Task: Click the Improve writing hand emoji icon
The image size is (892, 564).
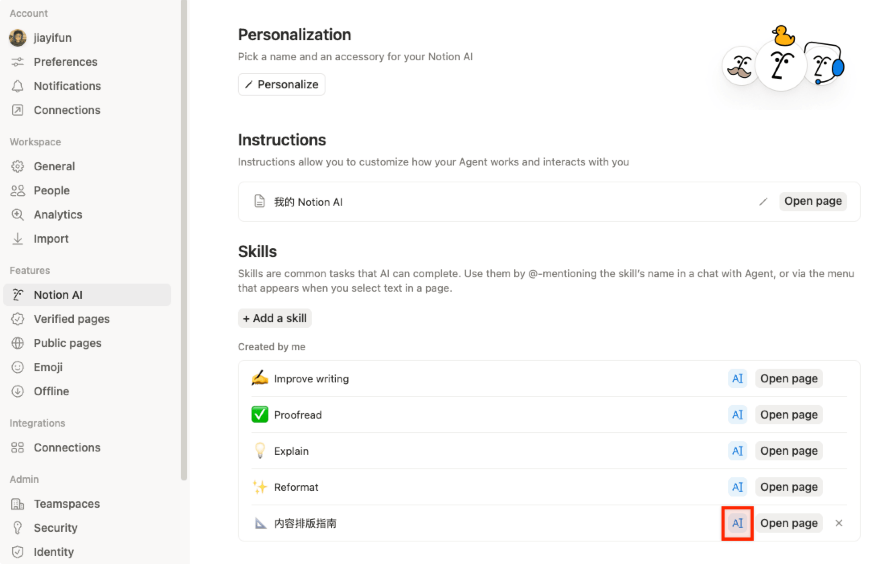Action: (260, 378)
